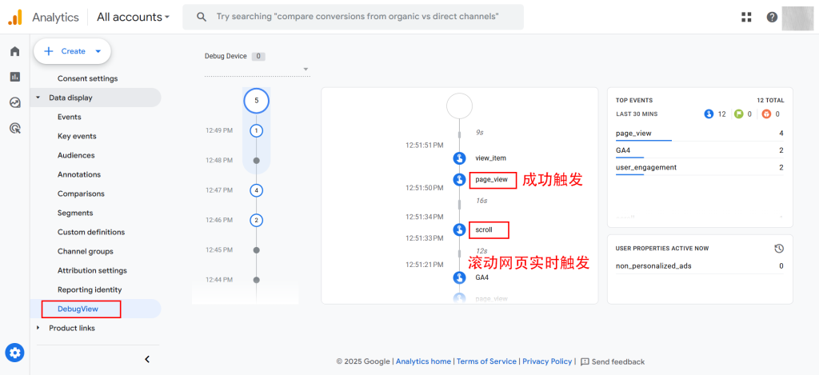Open Segments page

tap(75, 213)
